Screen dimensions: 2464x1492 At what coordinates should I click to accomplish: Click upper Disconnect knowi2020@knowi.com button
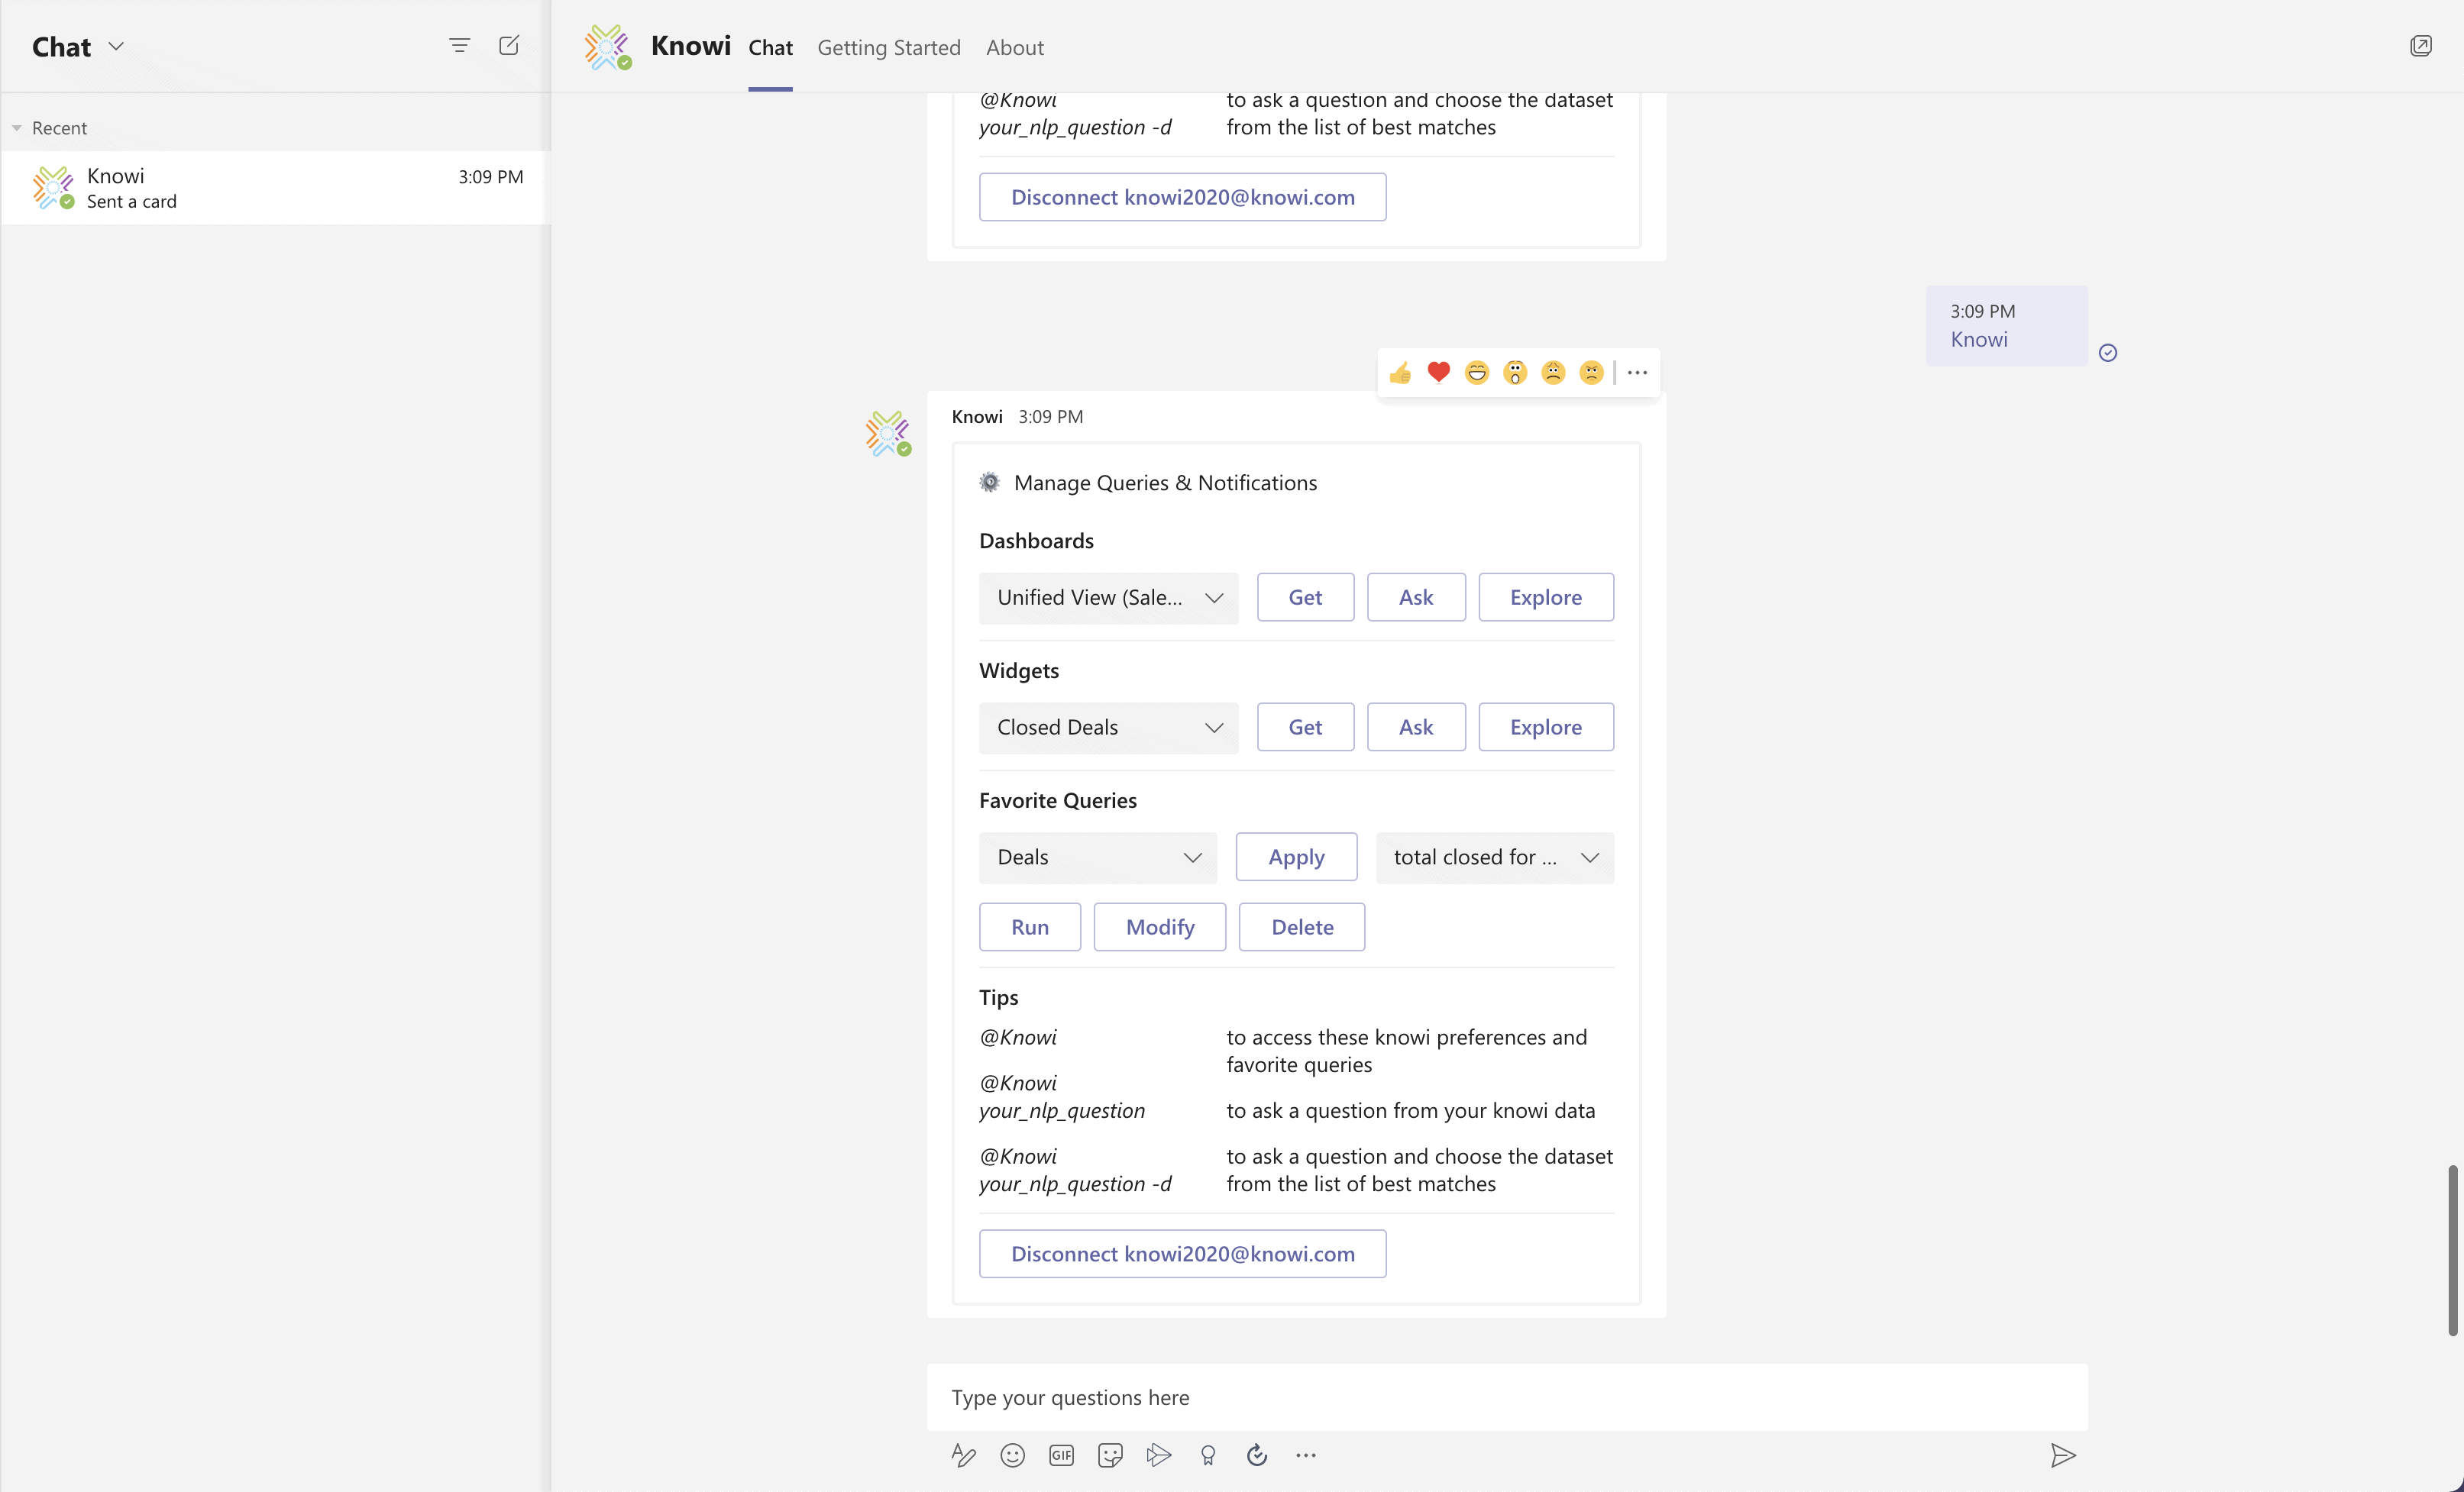click(1183, 197)
